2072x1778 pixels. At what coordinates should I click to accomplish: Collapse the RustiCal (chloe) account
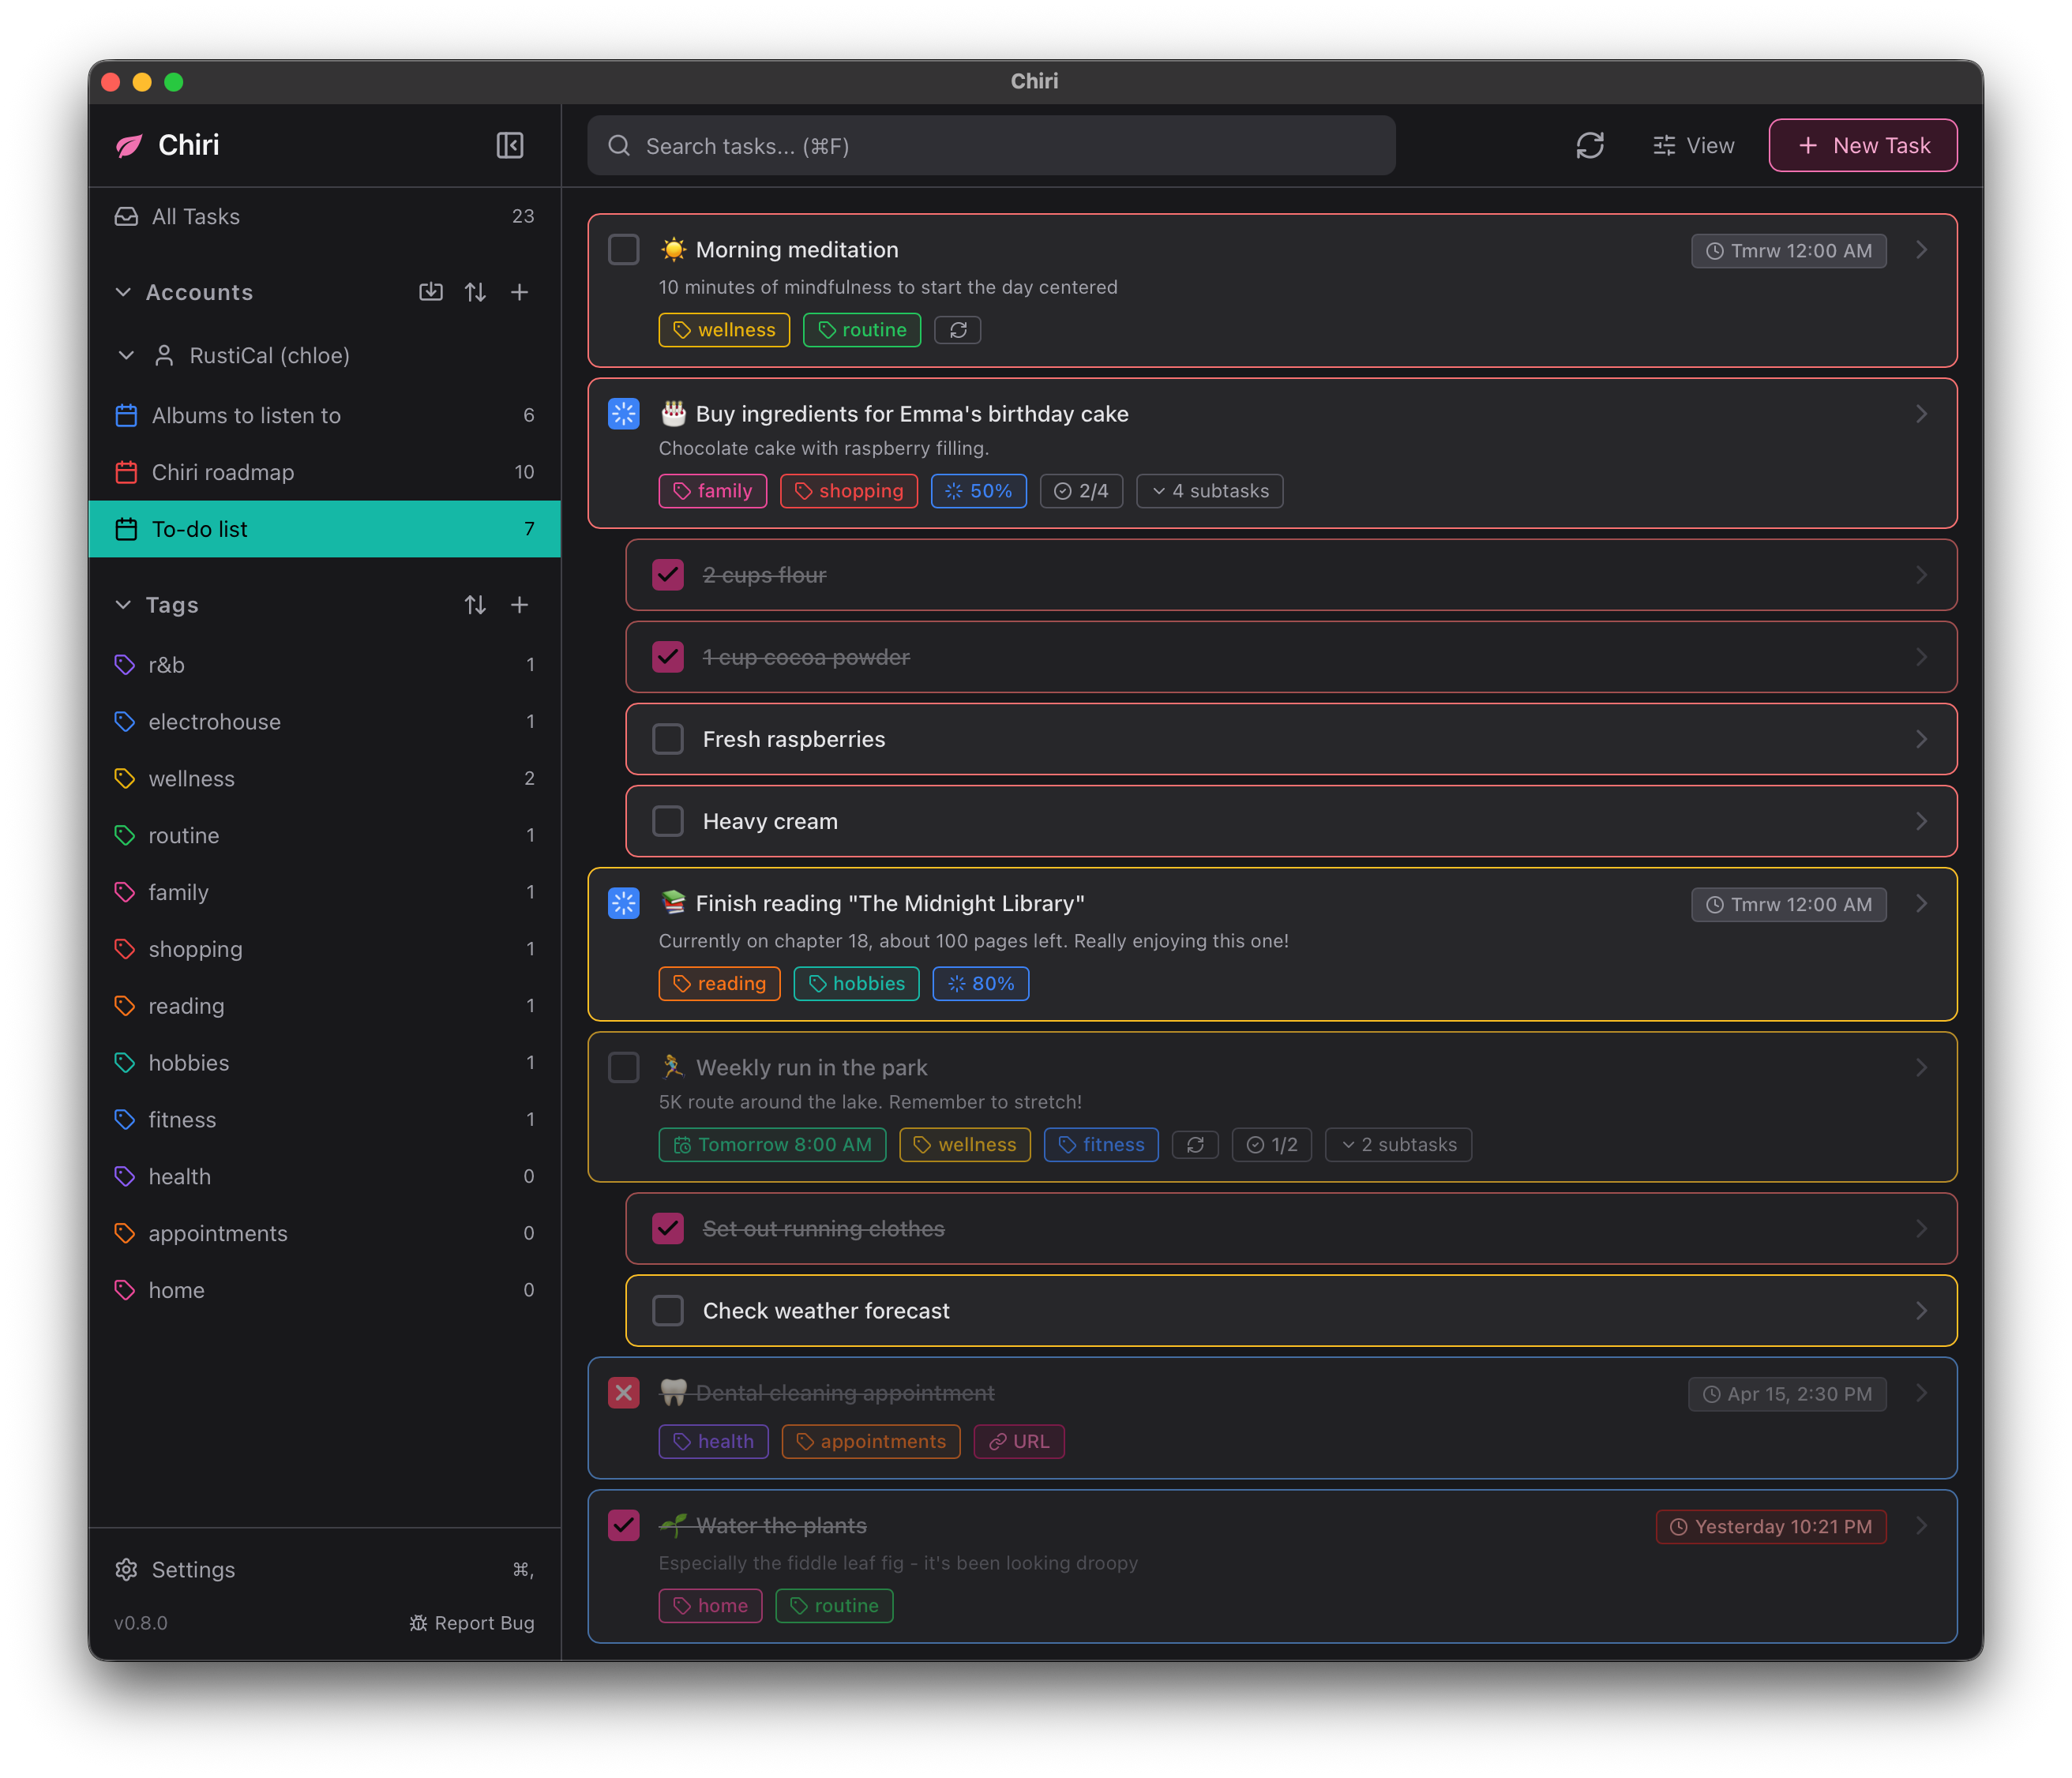click(x=126, y=356)
